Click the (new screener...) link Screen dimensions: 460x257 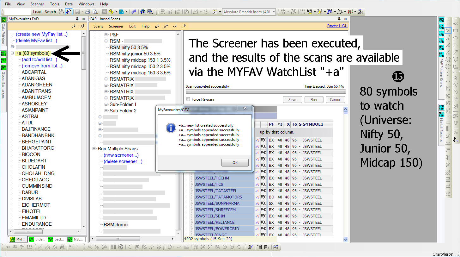(x=121, y=155)
